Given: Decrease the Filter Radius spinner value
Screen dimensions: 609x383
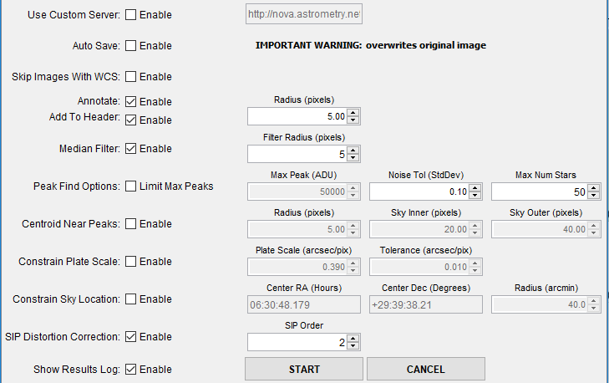Looking at the screenshot, I should click(353, 158).
